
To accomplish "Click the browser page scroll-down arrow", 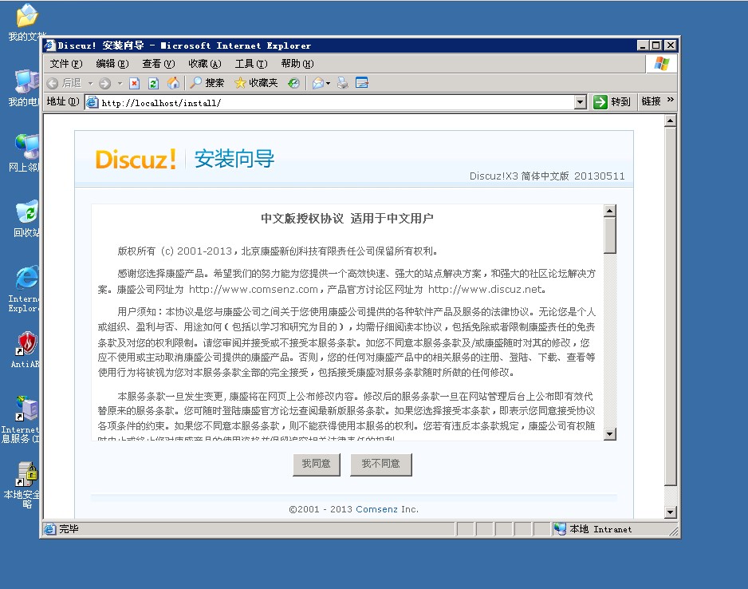I will click(x=670, y=512).
